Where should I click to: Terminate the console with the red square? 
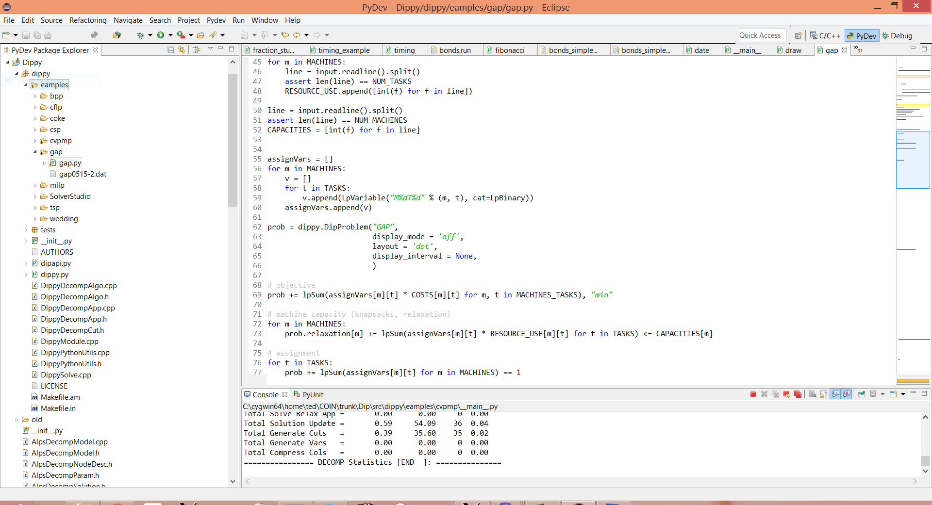click(753, 394)
